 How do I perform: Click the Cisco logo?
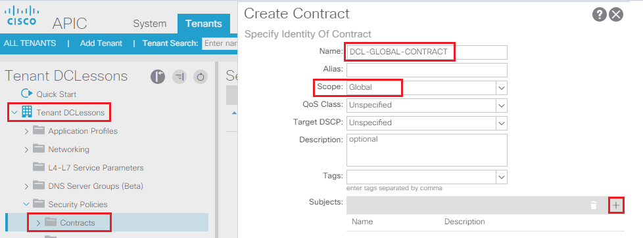pyautogui.click(x=22, y=16)
